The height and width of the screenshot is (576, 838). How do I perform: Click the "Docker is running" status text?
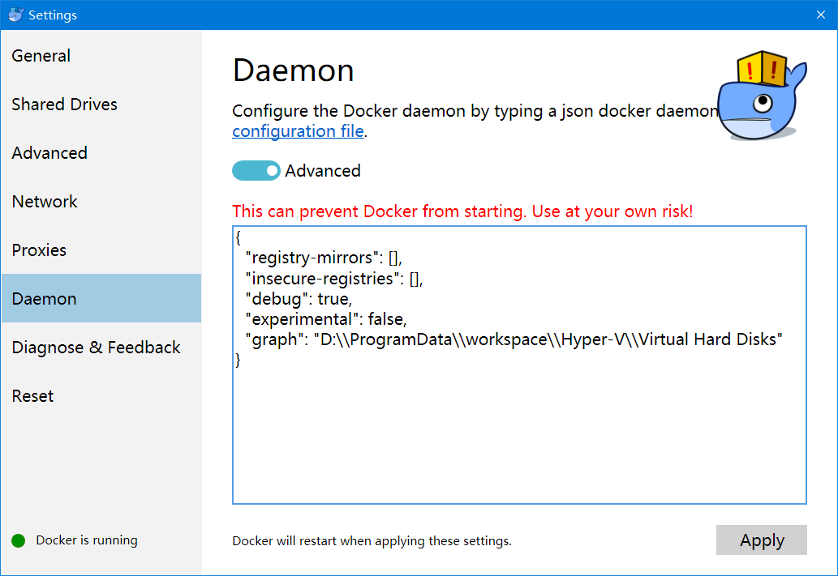(x=87, y=540)
